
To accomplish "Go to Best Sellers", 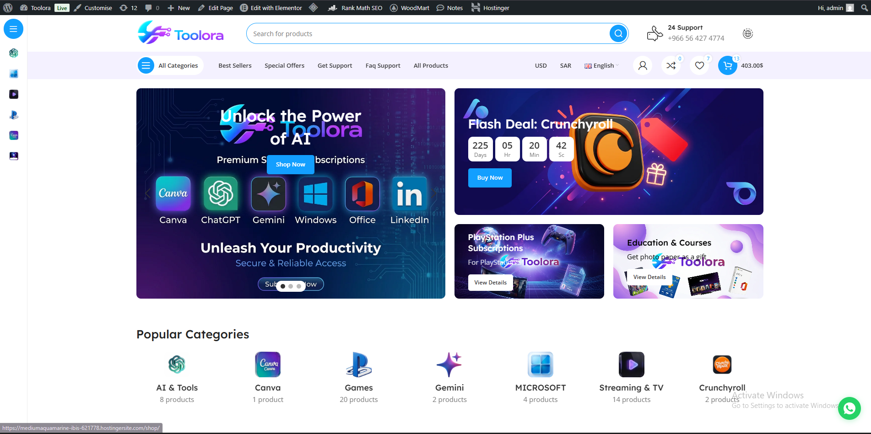I will tap(235, 65).
